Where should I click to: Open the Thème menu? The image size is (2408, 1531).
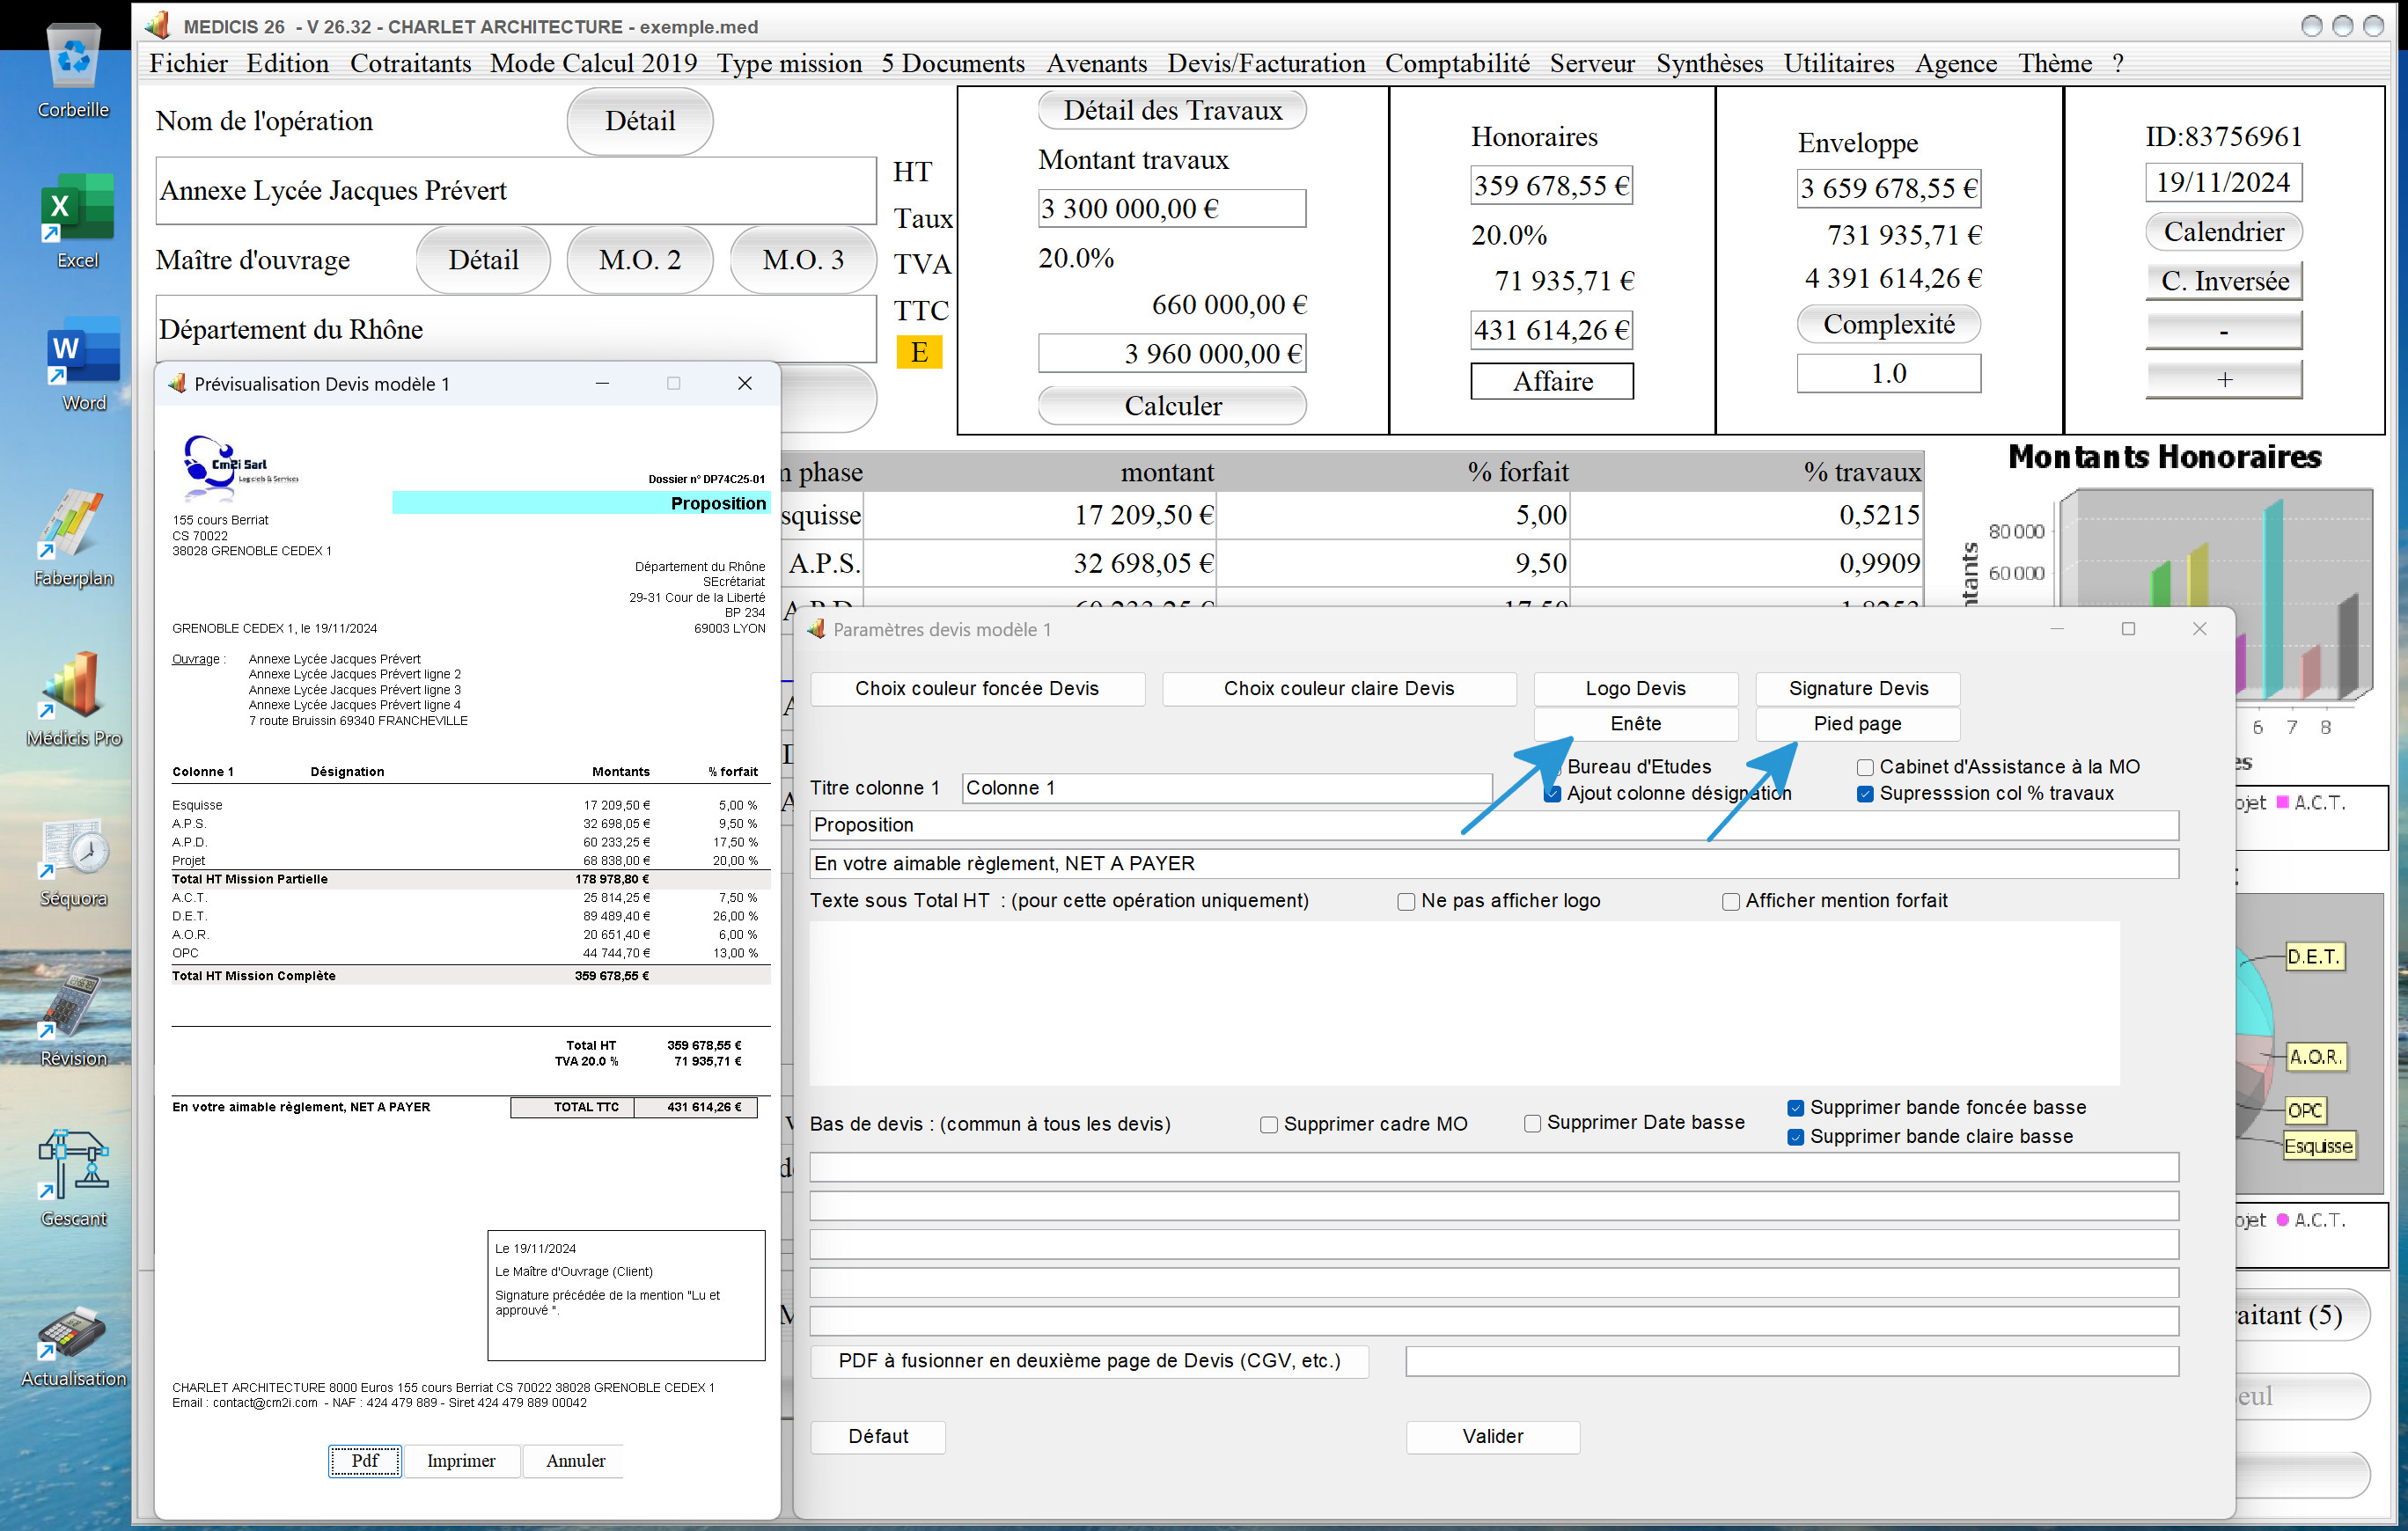click(2055, 64)
